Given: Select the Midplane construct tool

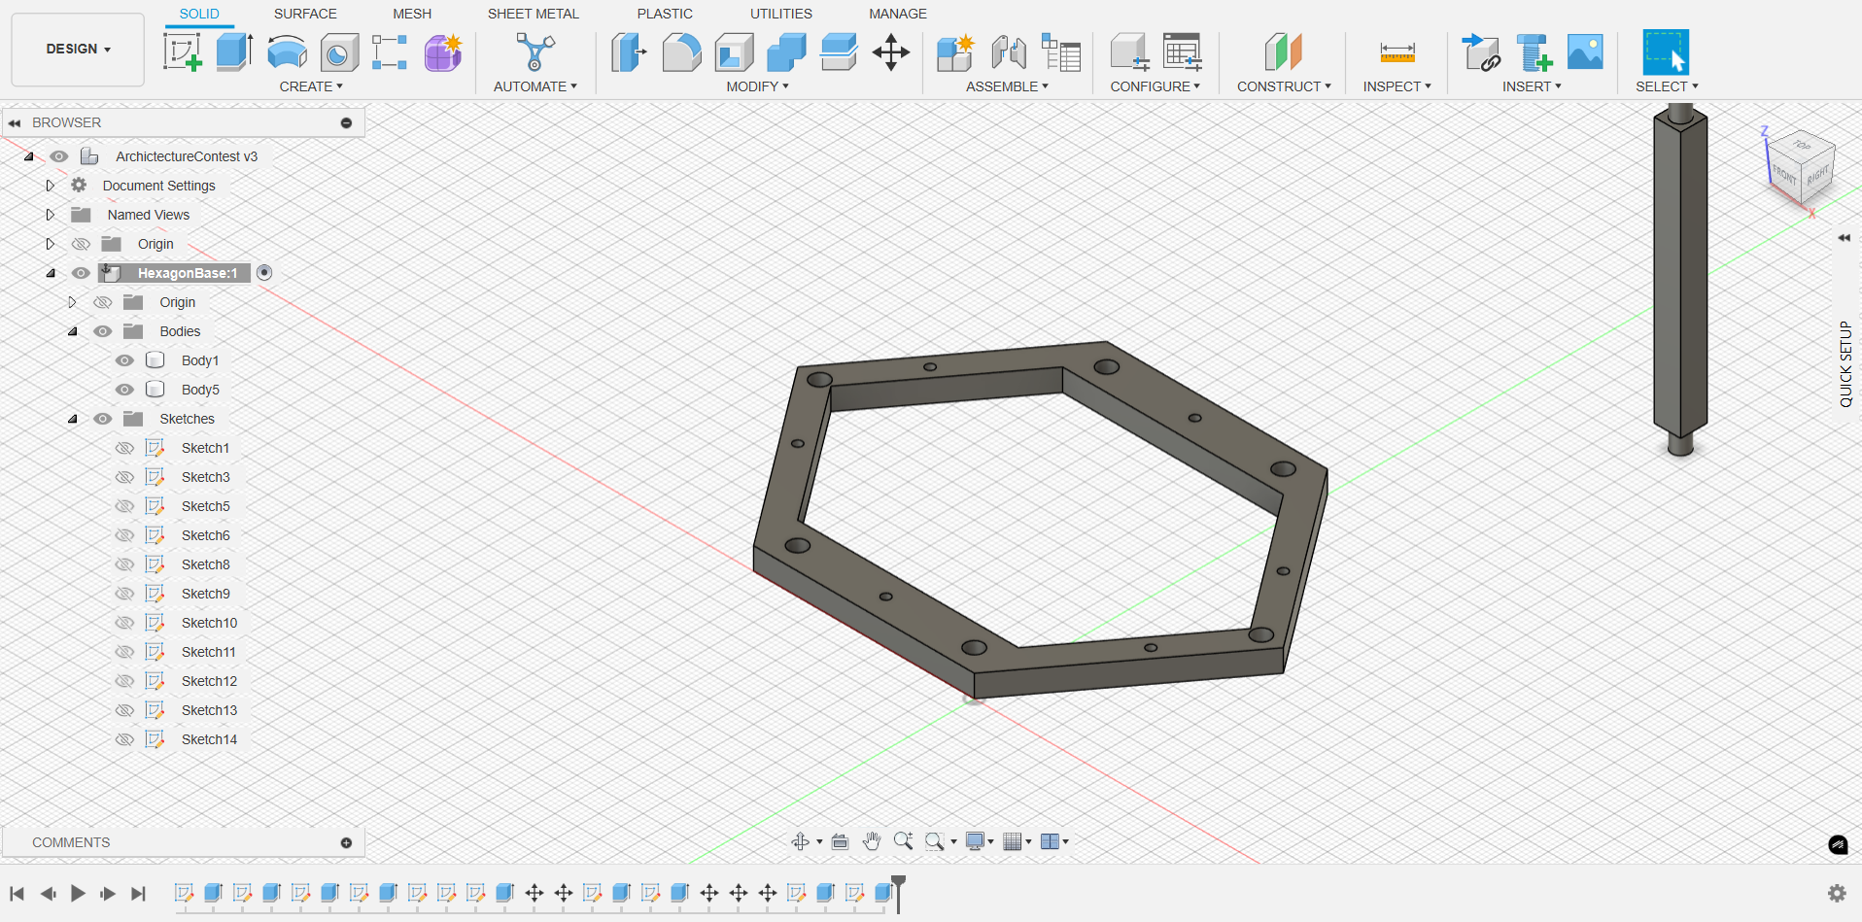Looking at the screenshot, I should [1283, 52].
